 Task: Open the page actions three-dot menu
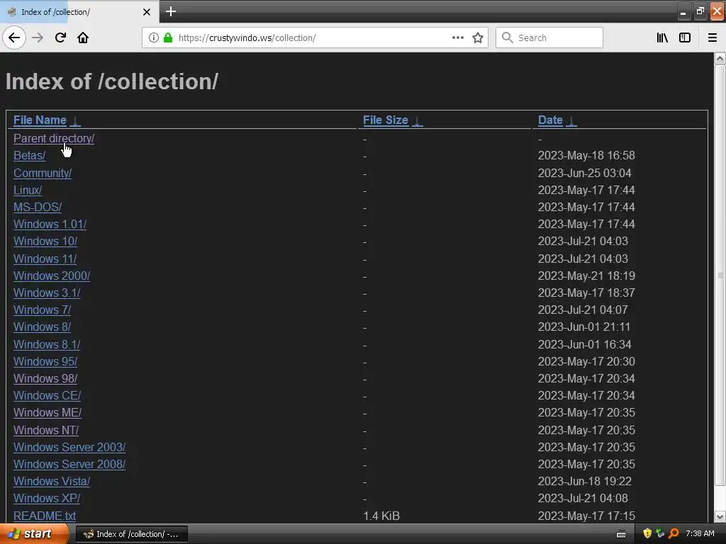[x=458, y=38]
